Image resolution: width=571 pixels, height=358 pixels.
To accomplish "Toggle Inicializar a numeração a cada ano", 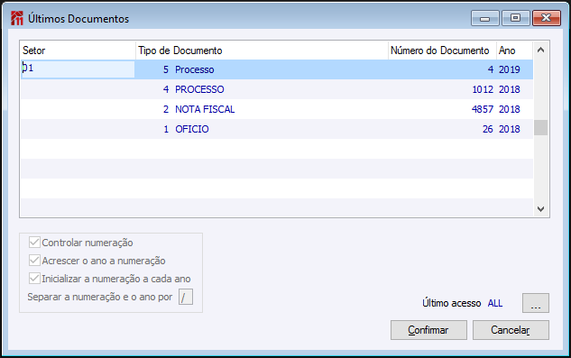I will (34, 279).
